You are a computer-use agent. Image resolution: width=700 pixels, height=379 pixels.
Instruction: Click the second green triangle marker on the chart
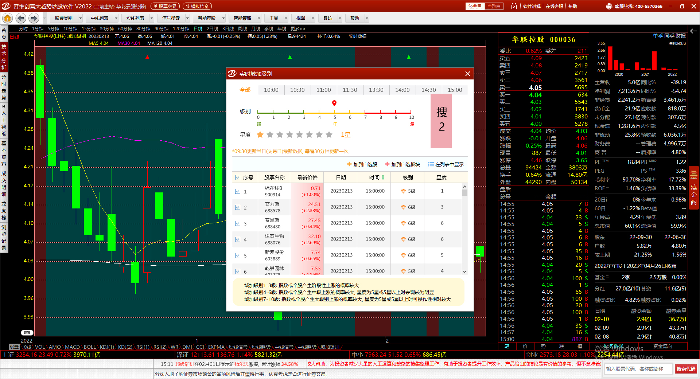409,57
